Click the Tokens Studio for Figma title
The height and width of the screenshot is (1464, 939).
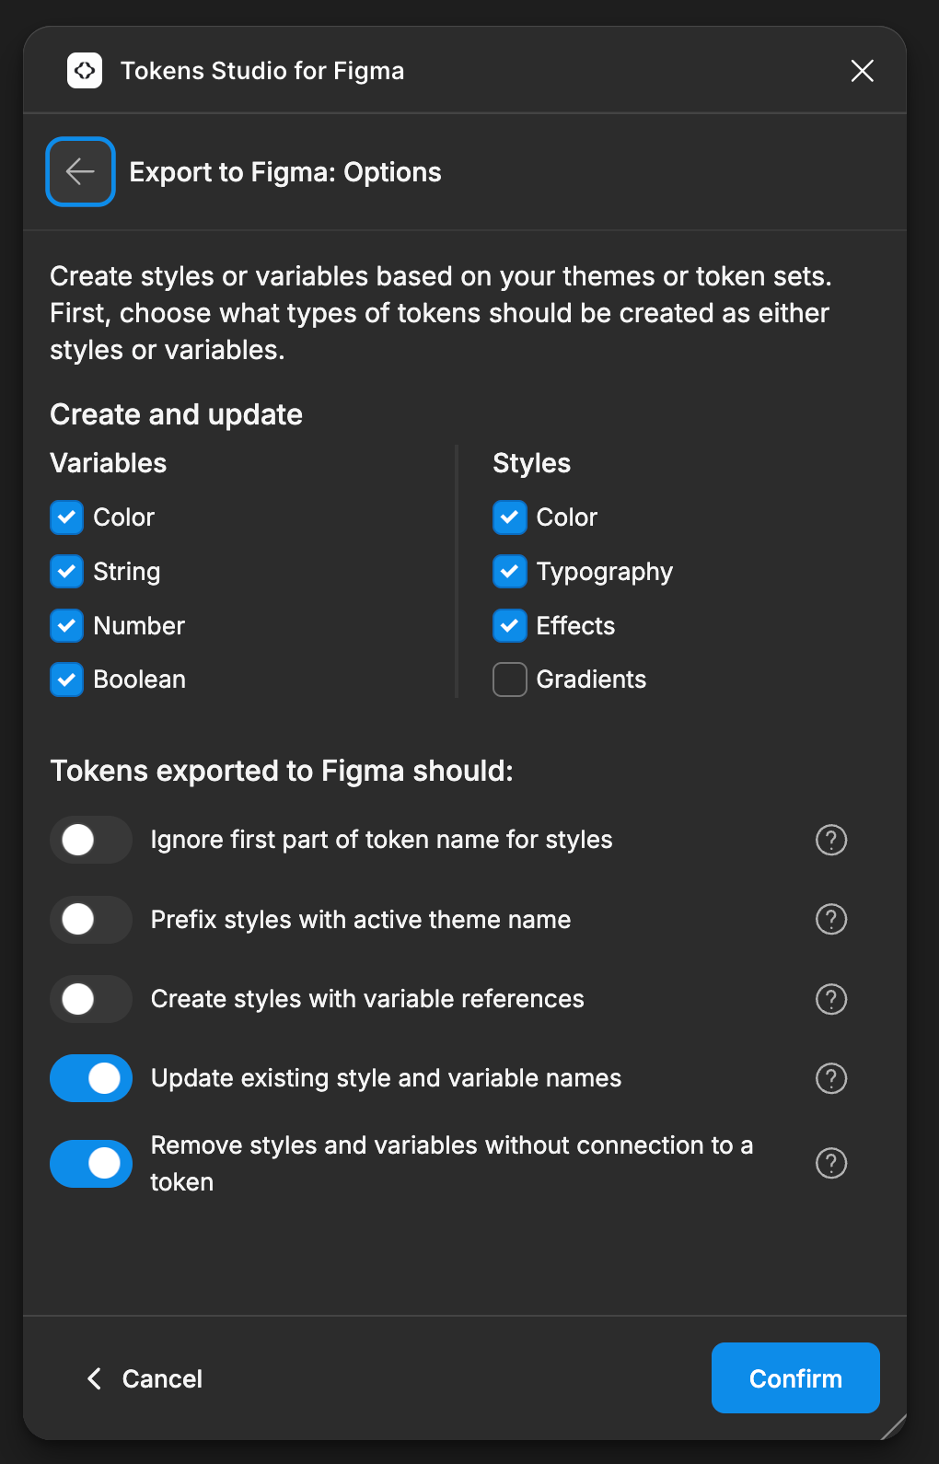[262, 71]
